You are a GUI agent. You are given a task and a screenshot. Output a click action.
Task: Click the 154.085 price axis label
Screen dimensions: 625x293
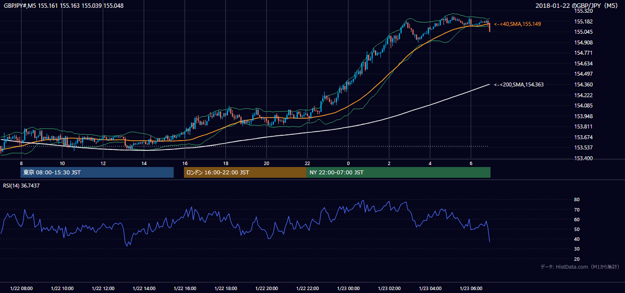pyautogui.click(x=583, y=105)
